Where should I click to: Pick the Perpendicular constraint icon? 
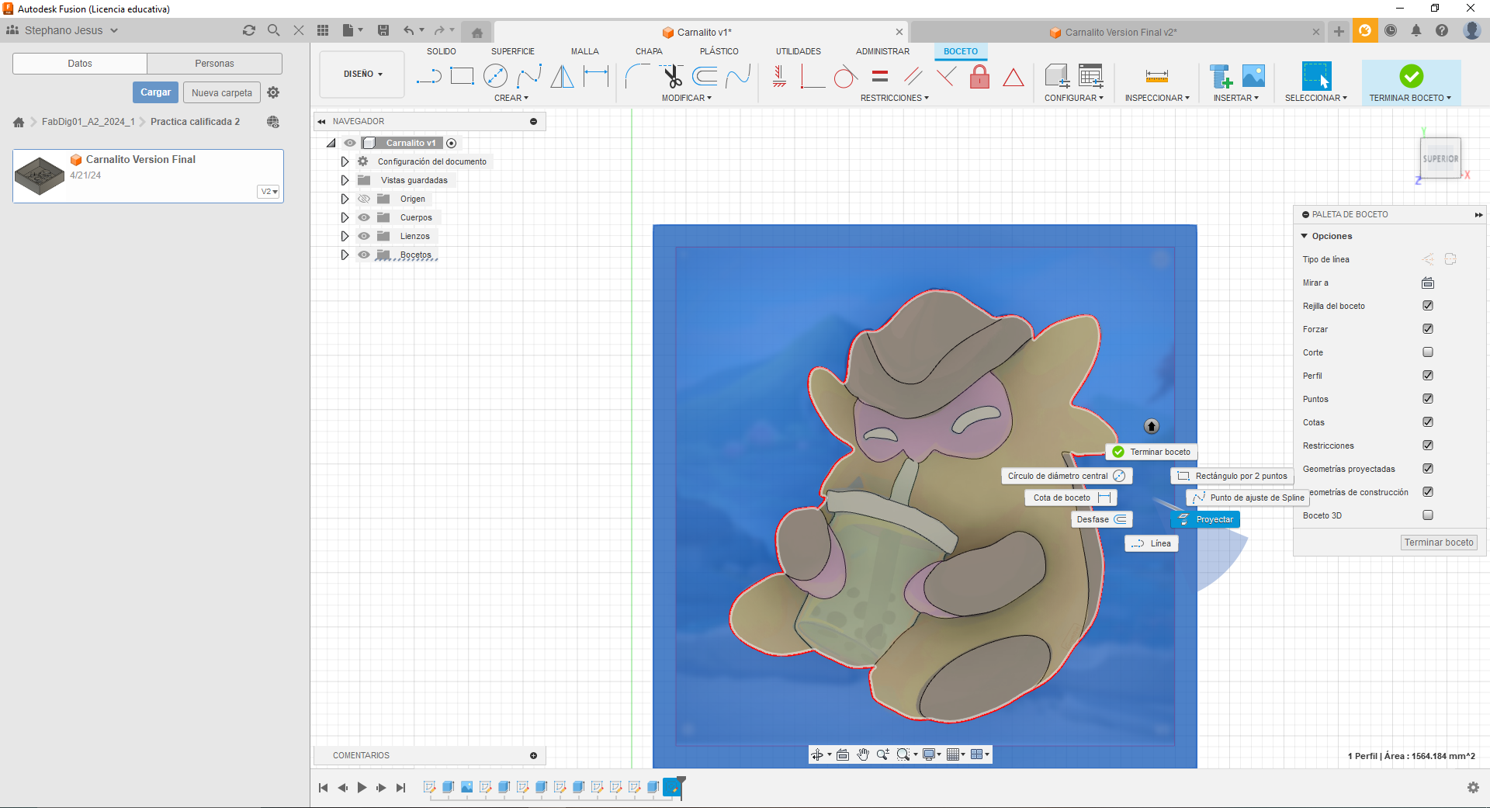pos(946,76)
